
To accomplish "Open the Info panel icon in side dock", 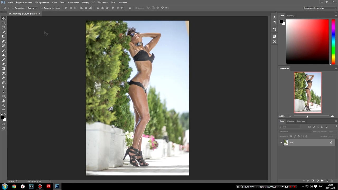I will point(275,42).
